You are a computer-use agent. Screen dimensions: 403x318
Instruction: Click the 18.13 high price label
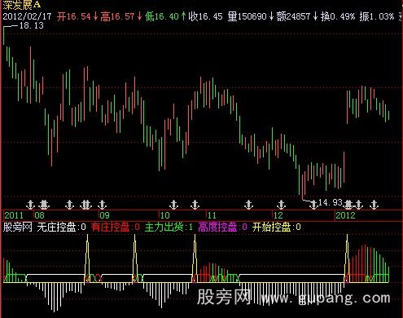point(32,25)
